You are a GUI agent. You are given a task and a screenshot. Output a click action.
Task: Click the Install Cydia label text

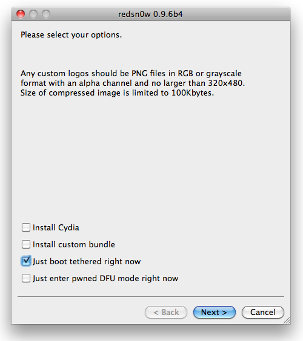point(56,228)
